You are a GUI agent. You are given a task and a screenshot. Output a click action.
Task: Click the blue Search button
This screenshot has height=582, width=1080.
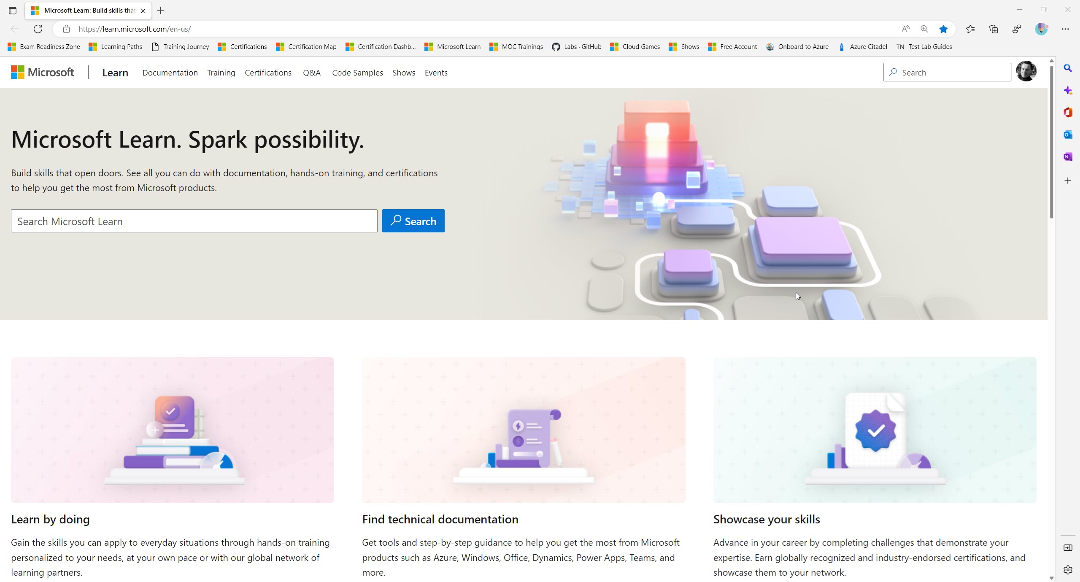413,221
